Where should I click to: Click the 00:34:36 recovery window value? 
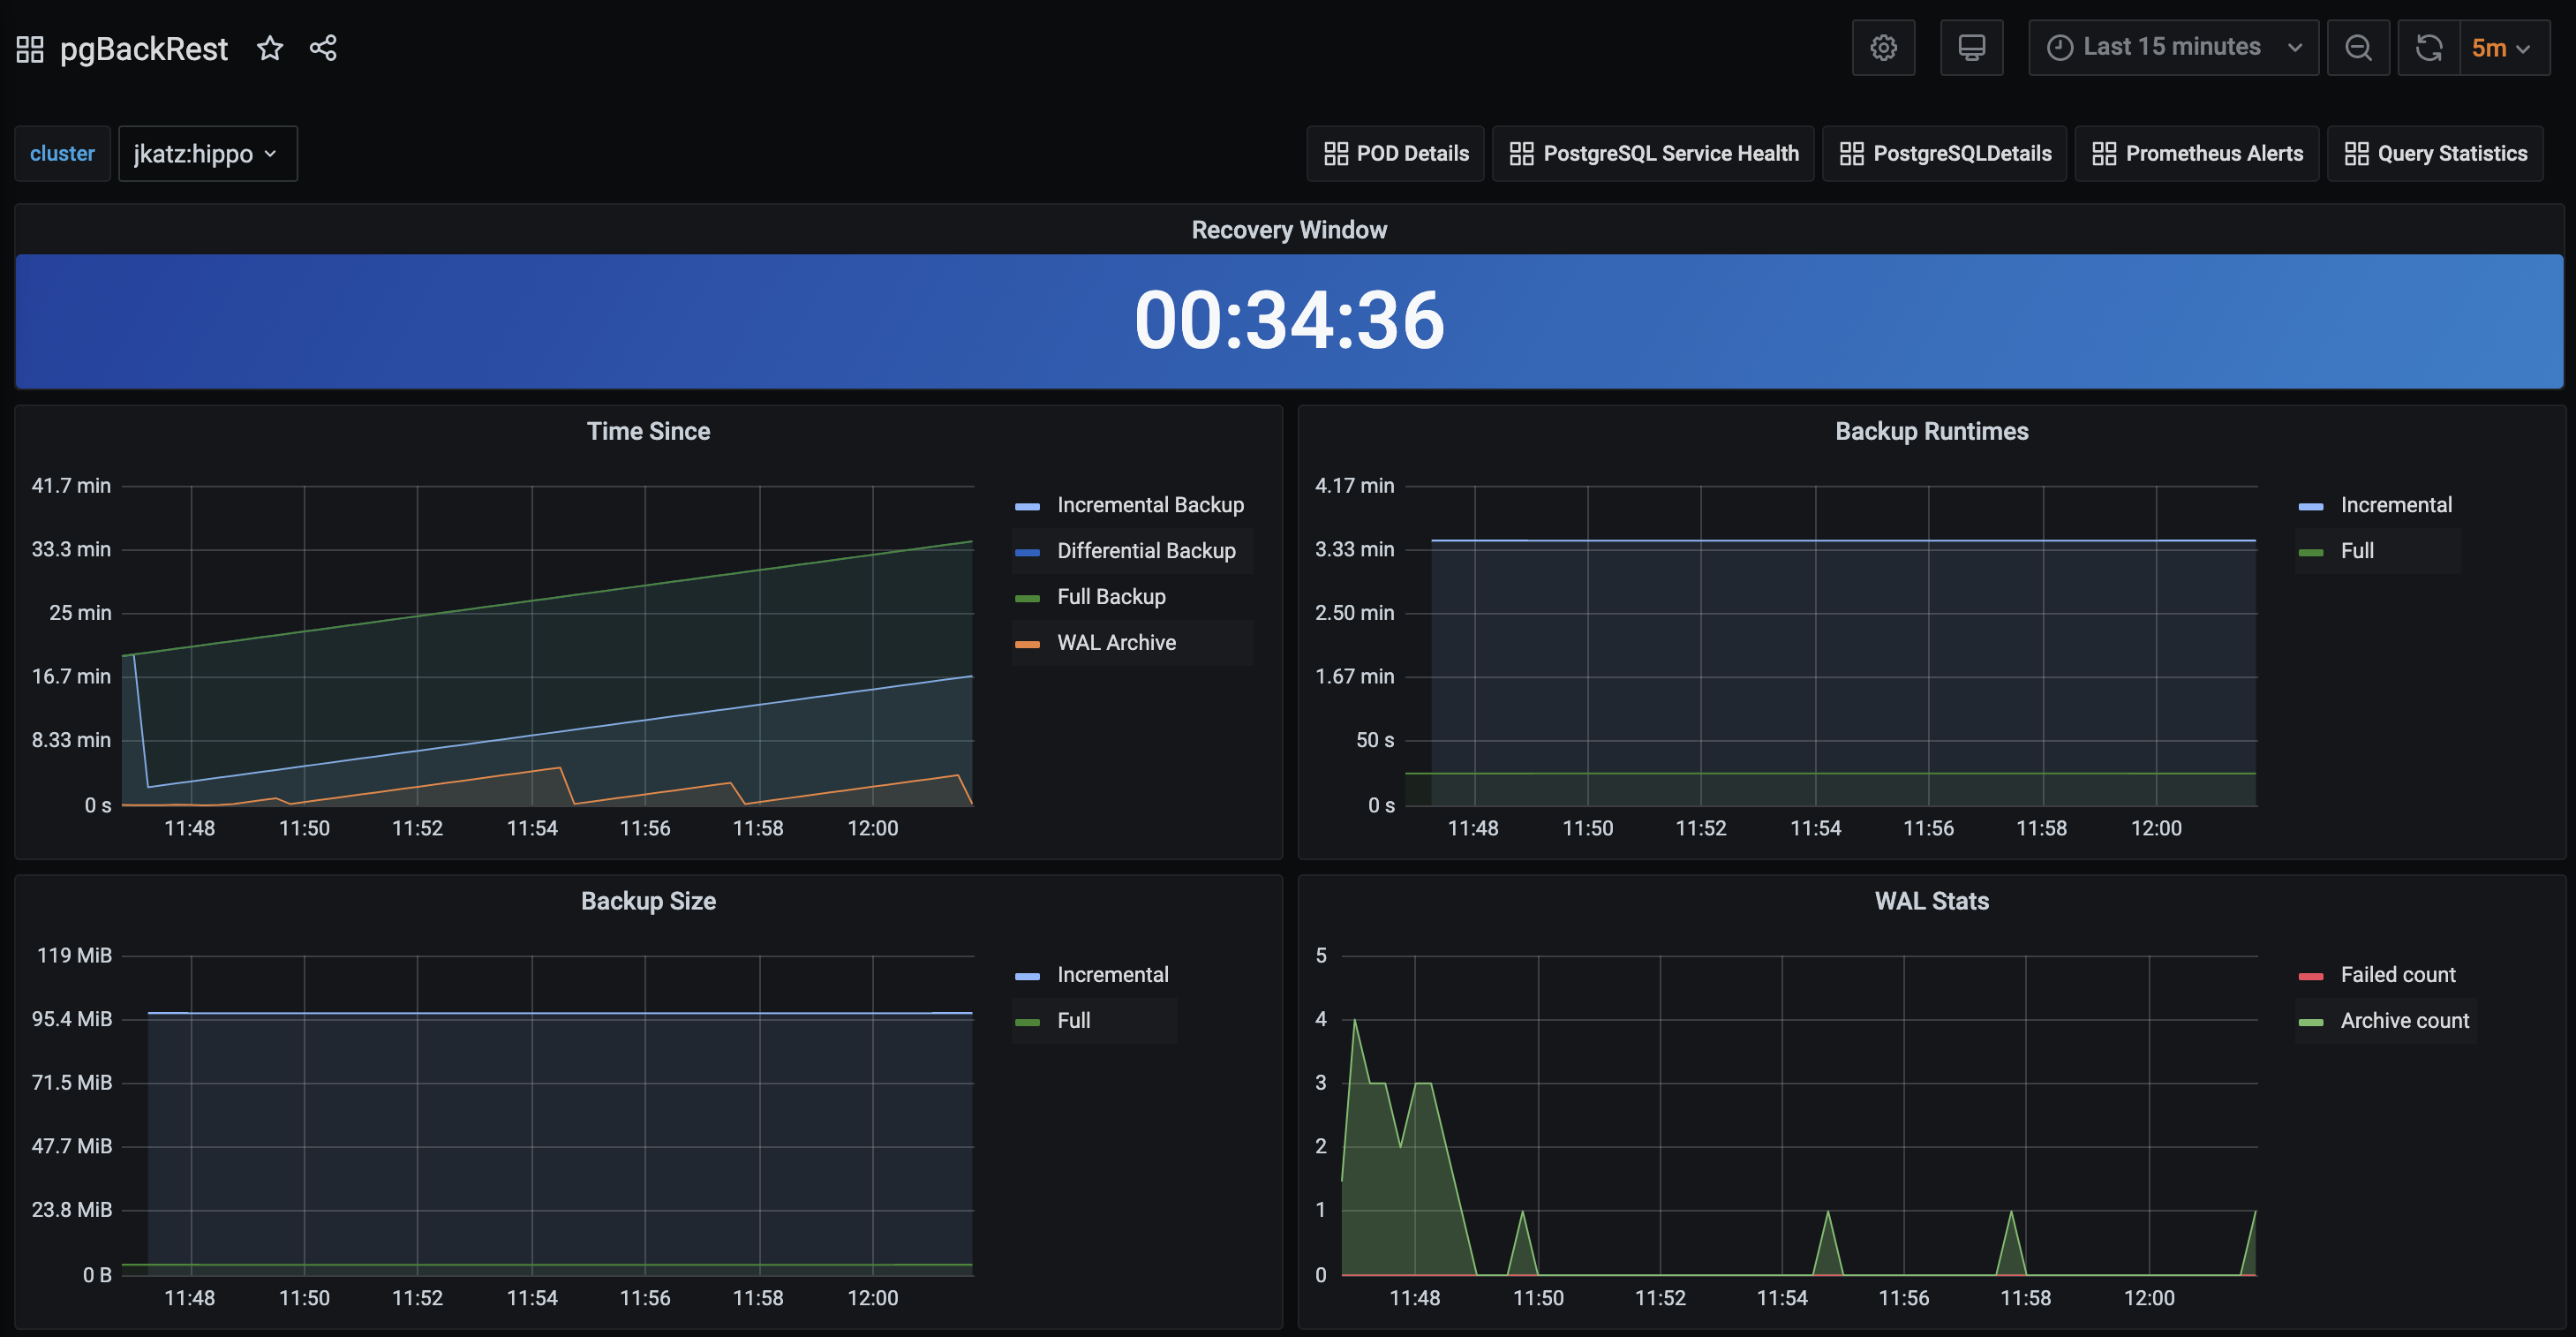pyautogui.click(x=1289, y=321)
